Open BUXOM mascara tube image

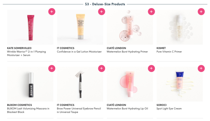(x=30, y=84)
